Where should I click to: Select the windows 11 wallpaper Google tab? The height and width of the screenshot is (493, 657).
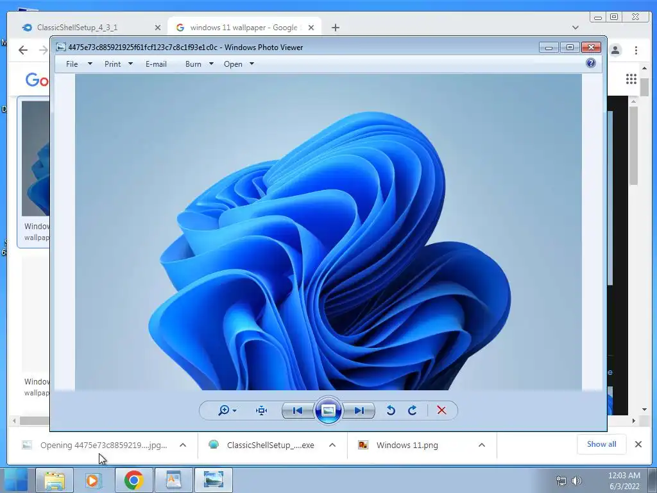(x=243, y=28)
